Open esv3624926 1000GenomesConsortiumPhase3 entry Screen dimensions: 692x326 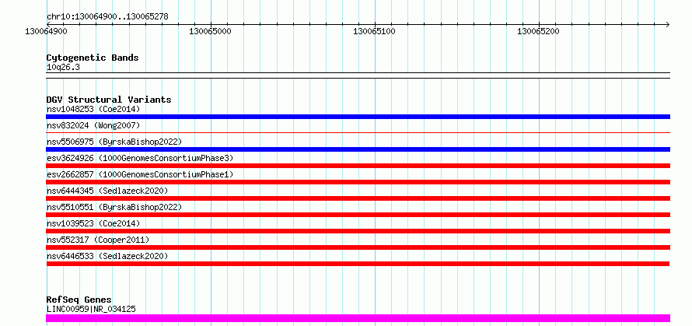[140, 158]
